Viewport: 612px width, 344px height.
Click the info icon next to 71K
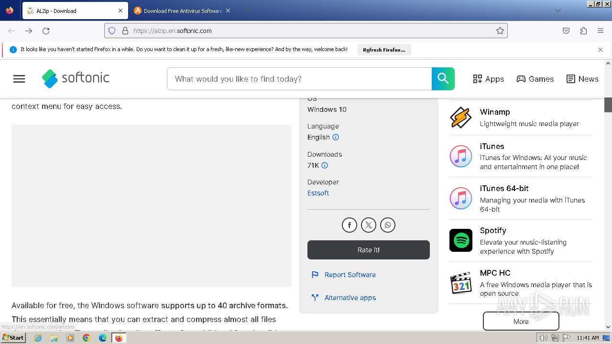click(325, 165)
